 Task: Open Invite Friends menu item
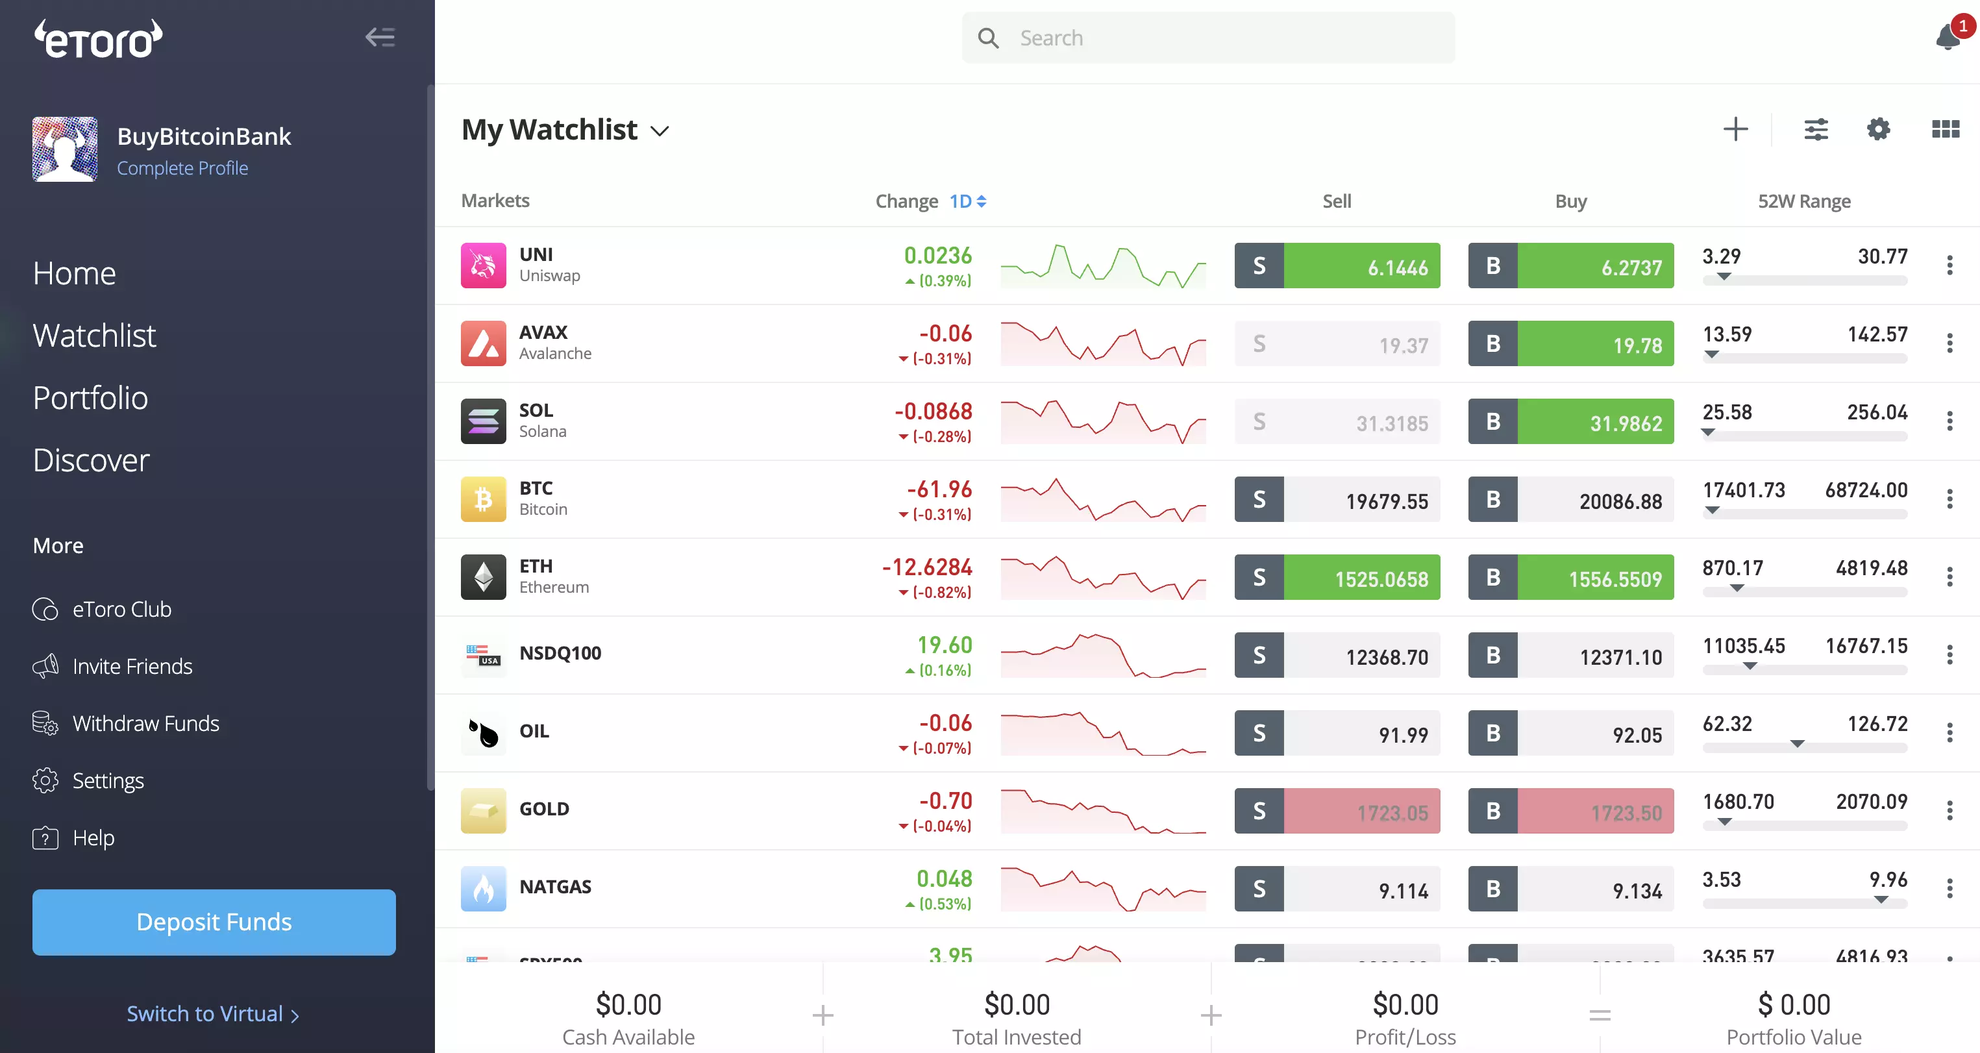click(x=112, y=666)
